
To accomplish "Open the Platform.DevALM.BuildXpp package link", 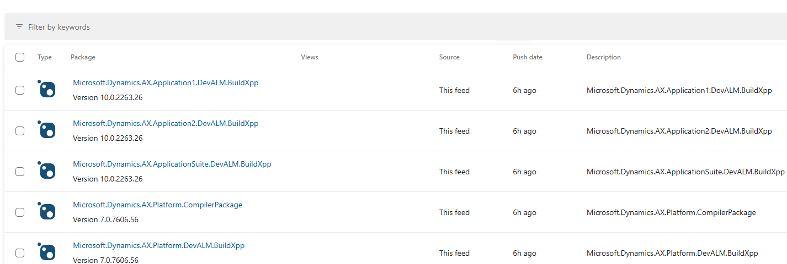I will (x=158, y=246).
